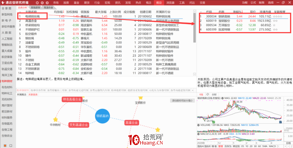Image resolution: width=293 pixels, height=148 pixels.
Task: Sort by 涨幅% column header
Action: (x=238, y=12)
